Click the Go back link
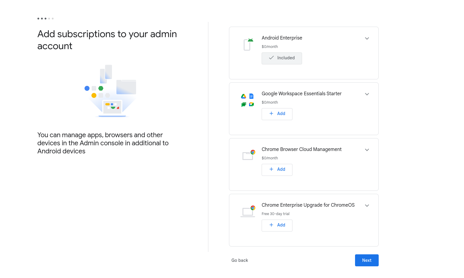 click(240, 260)
